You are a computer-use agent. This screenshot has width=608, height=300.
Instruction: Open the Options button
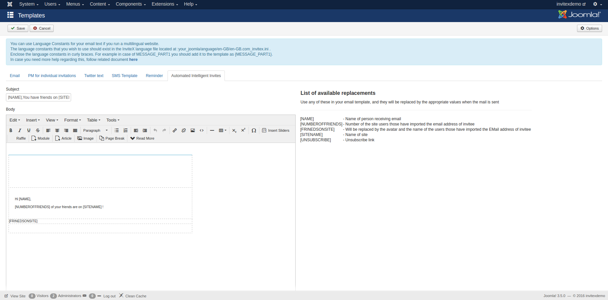589,28
